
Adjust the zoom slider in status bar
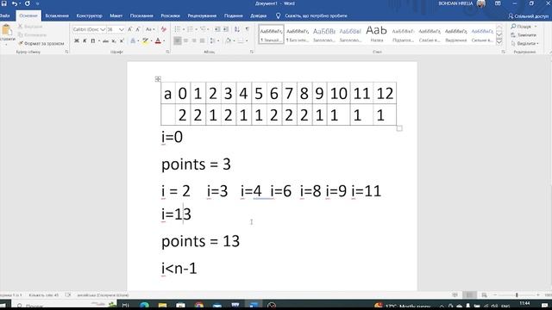coord(517,295)
